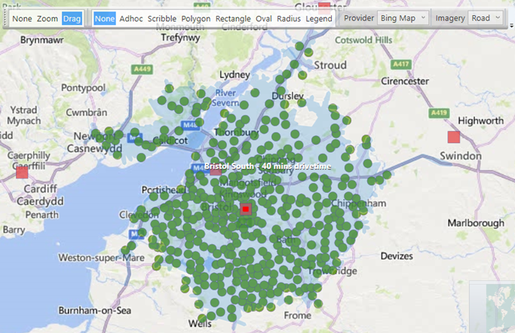Click the A419 road shield
This screenshot has width=515, height=333.
pos(439,113)
